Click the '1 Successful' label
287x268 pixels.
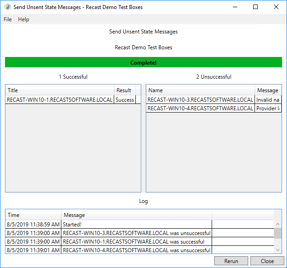click(73, 77)
